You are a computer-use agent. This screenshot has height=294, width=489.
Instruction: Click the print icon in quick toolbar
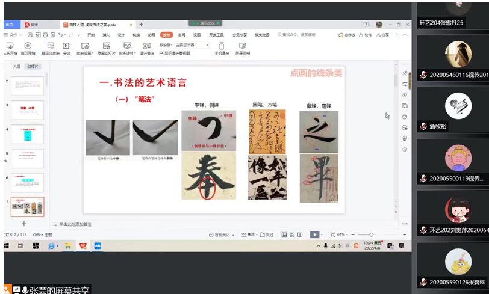point(45,35)
